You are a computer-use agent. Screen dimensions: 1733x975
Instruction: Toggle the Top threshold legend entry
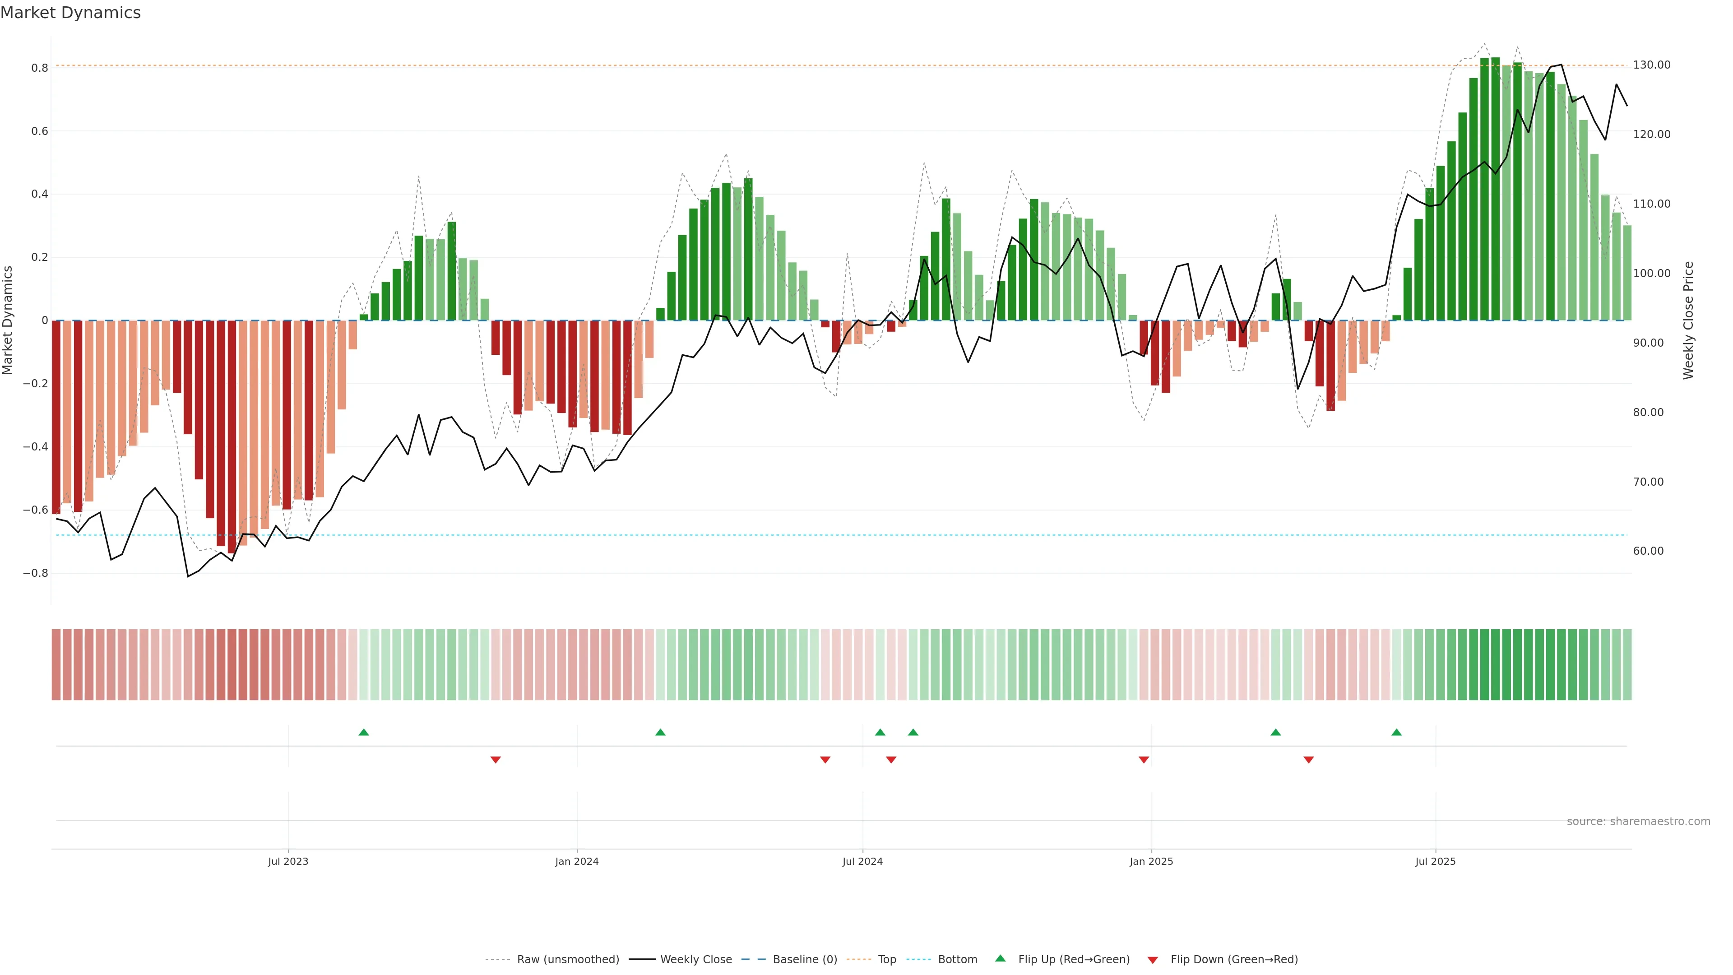pos(887,960)
